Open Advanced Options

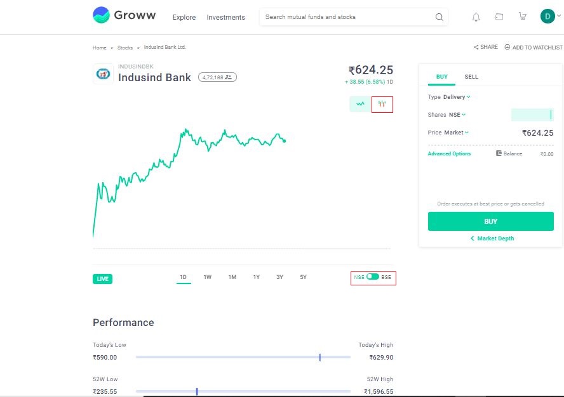point(449,153)
